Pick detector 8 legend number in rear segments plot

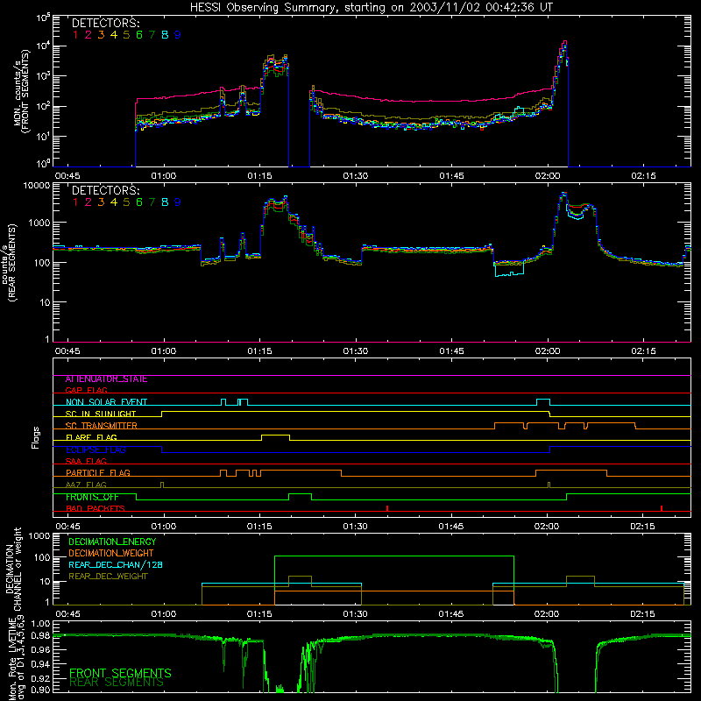(x=165, y=202)
